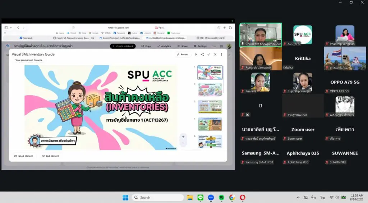Image resolution: width=368 pixels, height=203 pixels.
Task: Open Google Chrome from taskbar
Action: point(232,198)
